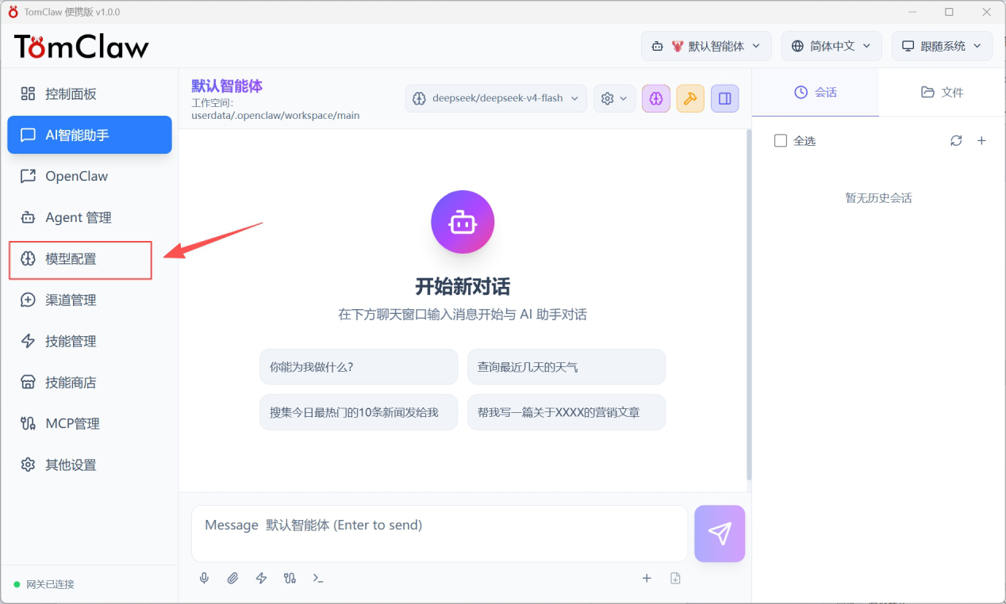1006x604 pixels.
Task: Click the MCP plug icon below input
Action: click(290, 578)
